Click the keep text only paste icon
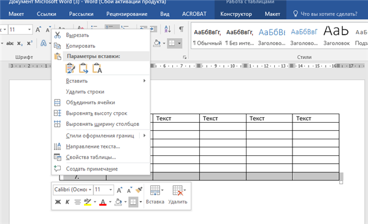Image resolution: width=368 pixels, height=224 pixels. pyautogui.click(x=97, y=68)
